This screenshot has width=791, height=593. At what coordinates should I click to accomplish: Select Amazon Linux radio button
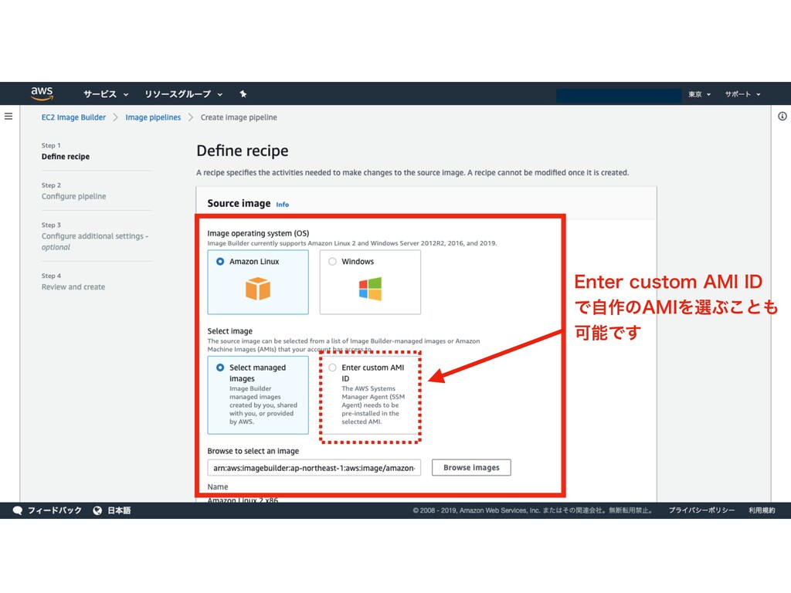point(220,261)
